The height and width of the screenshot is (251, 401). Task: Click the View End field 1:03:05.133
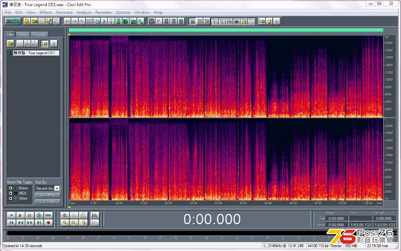[x=361, y=225]
